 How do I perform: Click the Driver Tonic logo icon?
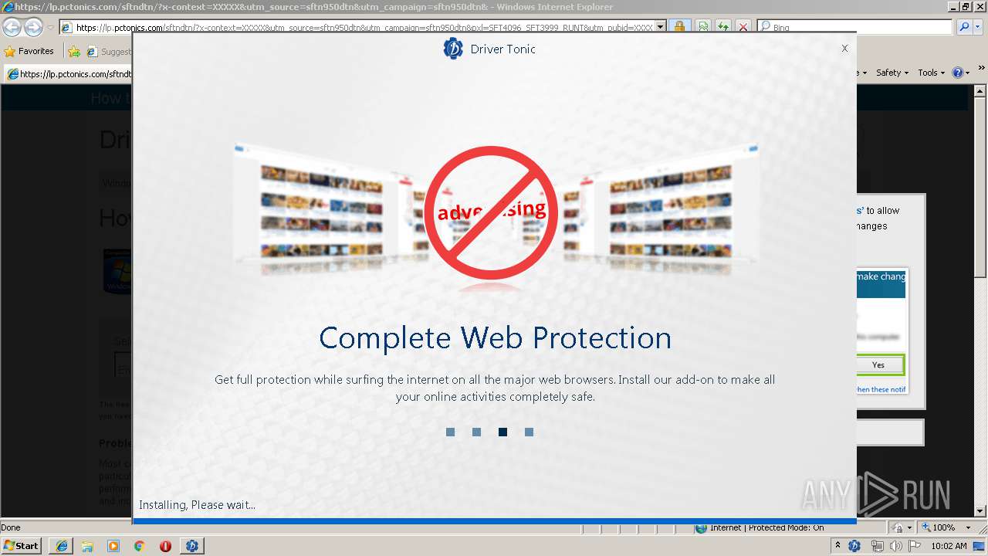(453, 49)
